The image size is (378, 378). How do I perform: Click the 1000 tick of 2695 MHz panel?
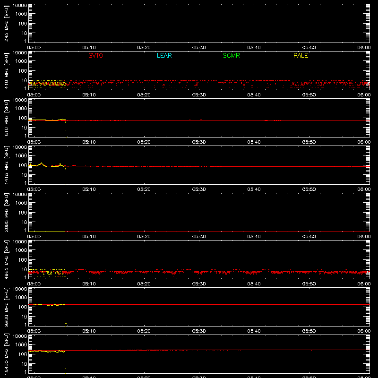(21, 203)
